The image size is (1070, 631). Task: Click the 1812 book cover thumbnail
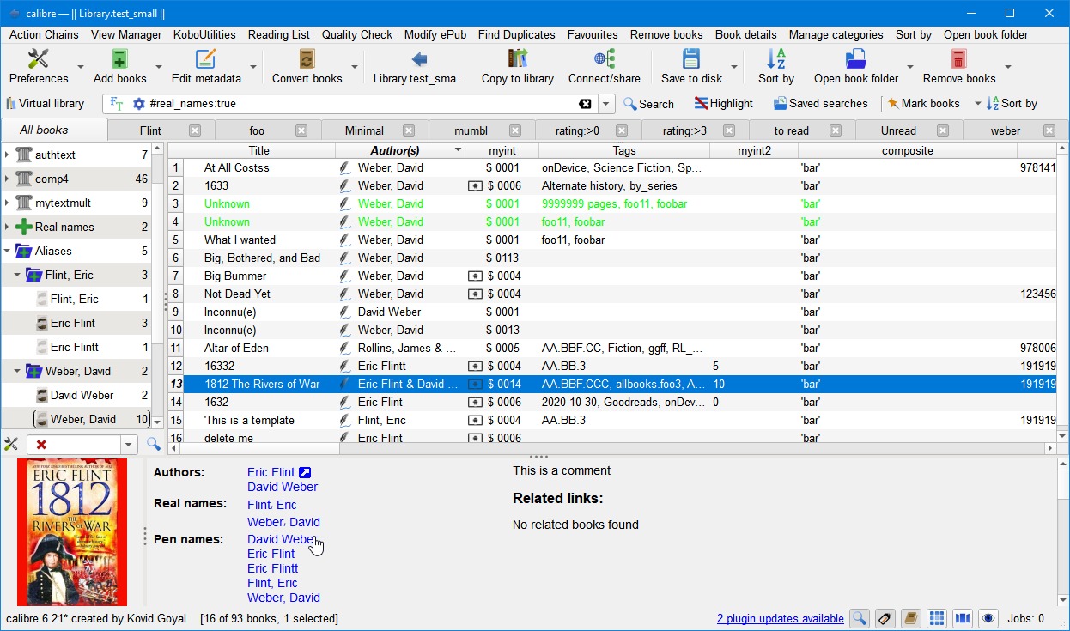[72, 531]
